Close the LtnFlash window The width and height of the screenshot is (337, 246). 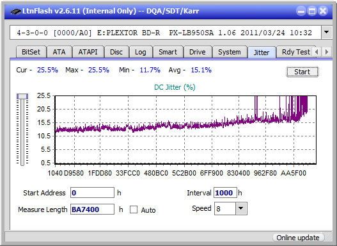[x=323, y=11]
